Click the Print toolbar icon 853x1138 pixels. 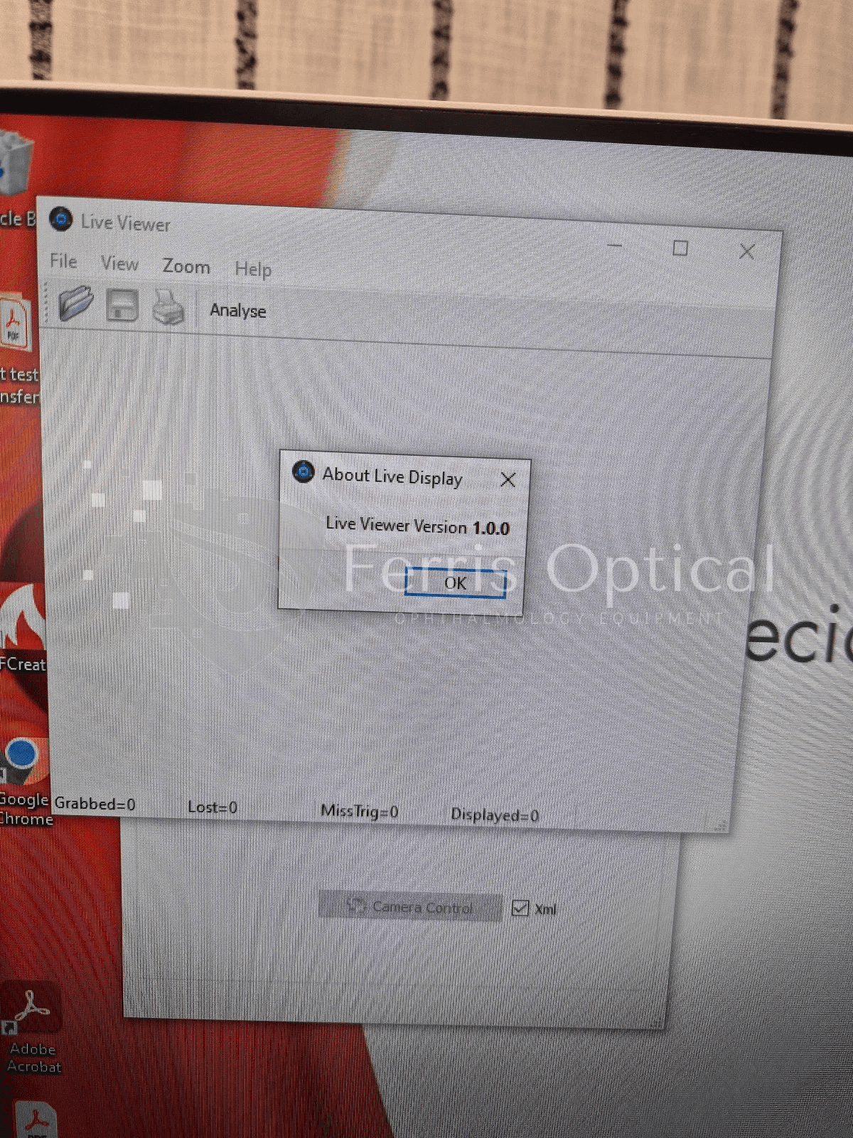coord(168,308)
